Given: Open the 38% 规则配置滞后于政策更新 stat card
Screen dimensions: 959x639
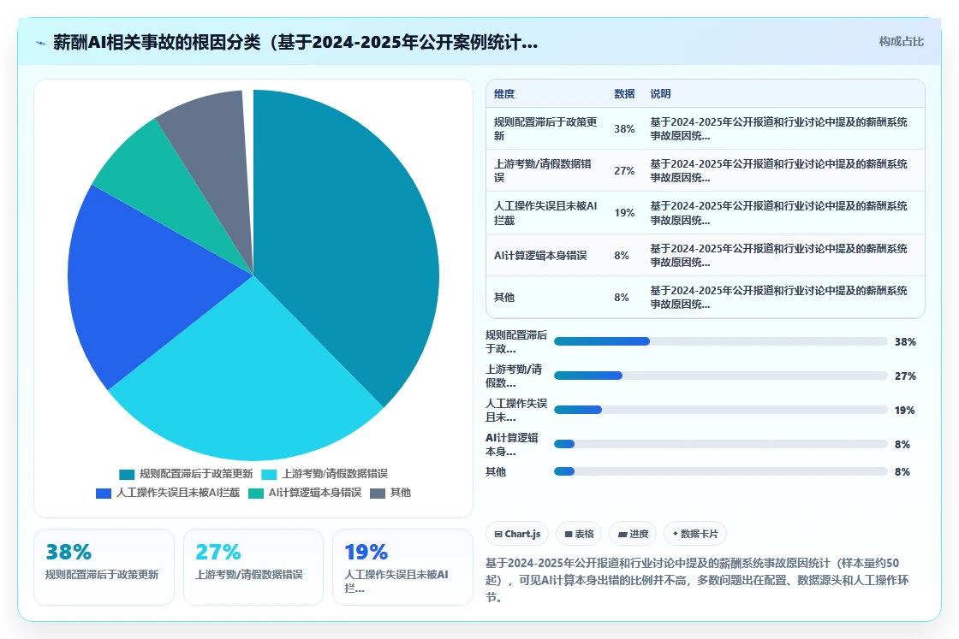Looking at the screenshot, I should click(104, 567).
